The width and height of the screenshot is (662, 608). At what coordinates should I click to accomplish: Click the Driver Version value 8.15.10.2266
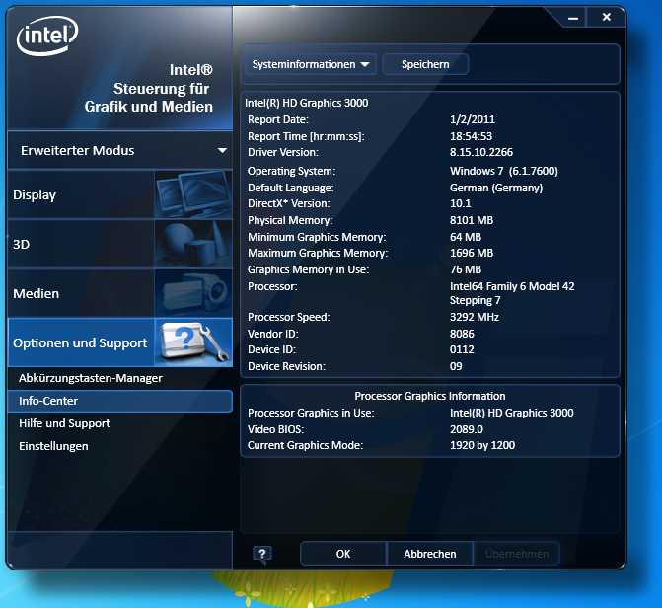click(480, 153)
